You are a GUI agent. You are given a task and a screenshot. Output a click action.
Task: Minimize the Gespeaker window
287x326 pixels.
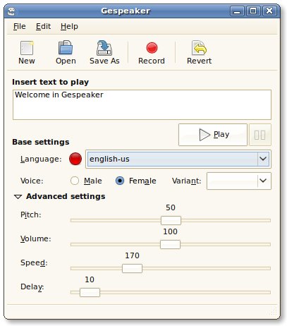(x=237, y=11)
